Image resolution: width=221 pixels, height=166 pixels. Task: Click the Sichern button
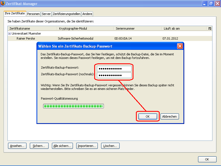click(x=39, y=146)
